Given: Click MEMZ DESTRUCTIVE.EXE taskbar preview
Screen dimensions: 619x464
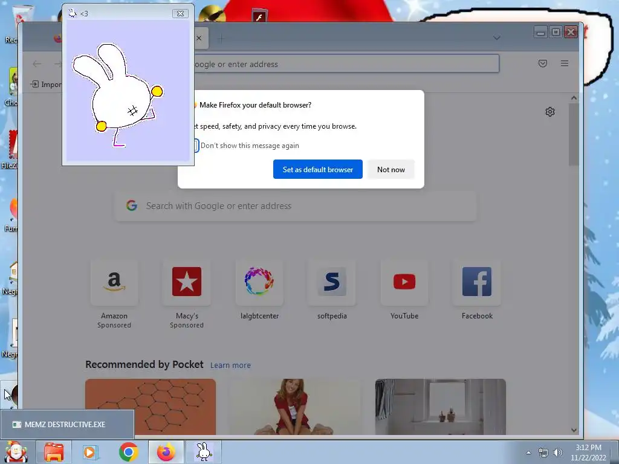Looking at the screenshot, I should coord(67,425).
